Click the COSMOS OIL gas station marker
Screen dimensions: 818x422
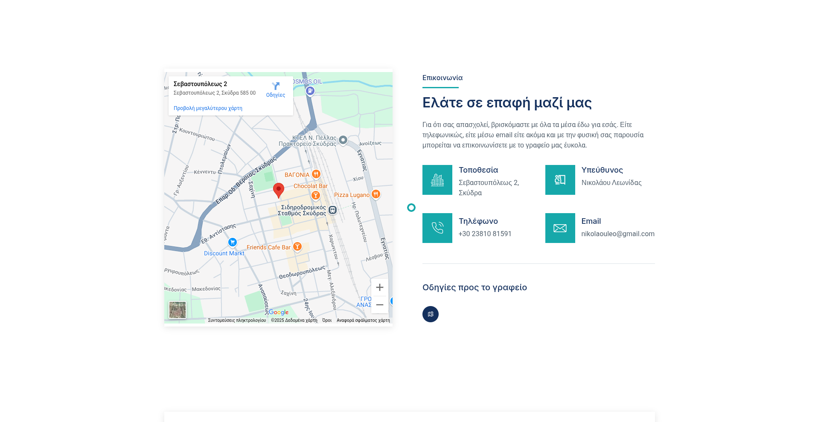tap(310, 91)
